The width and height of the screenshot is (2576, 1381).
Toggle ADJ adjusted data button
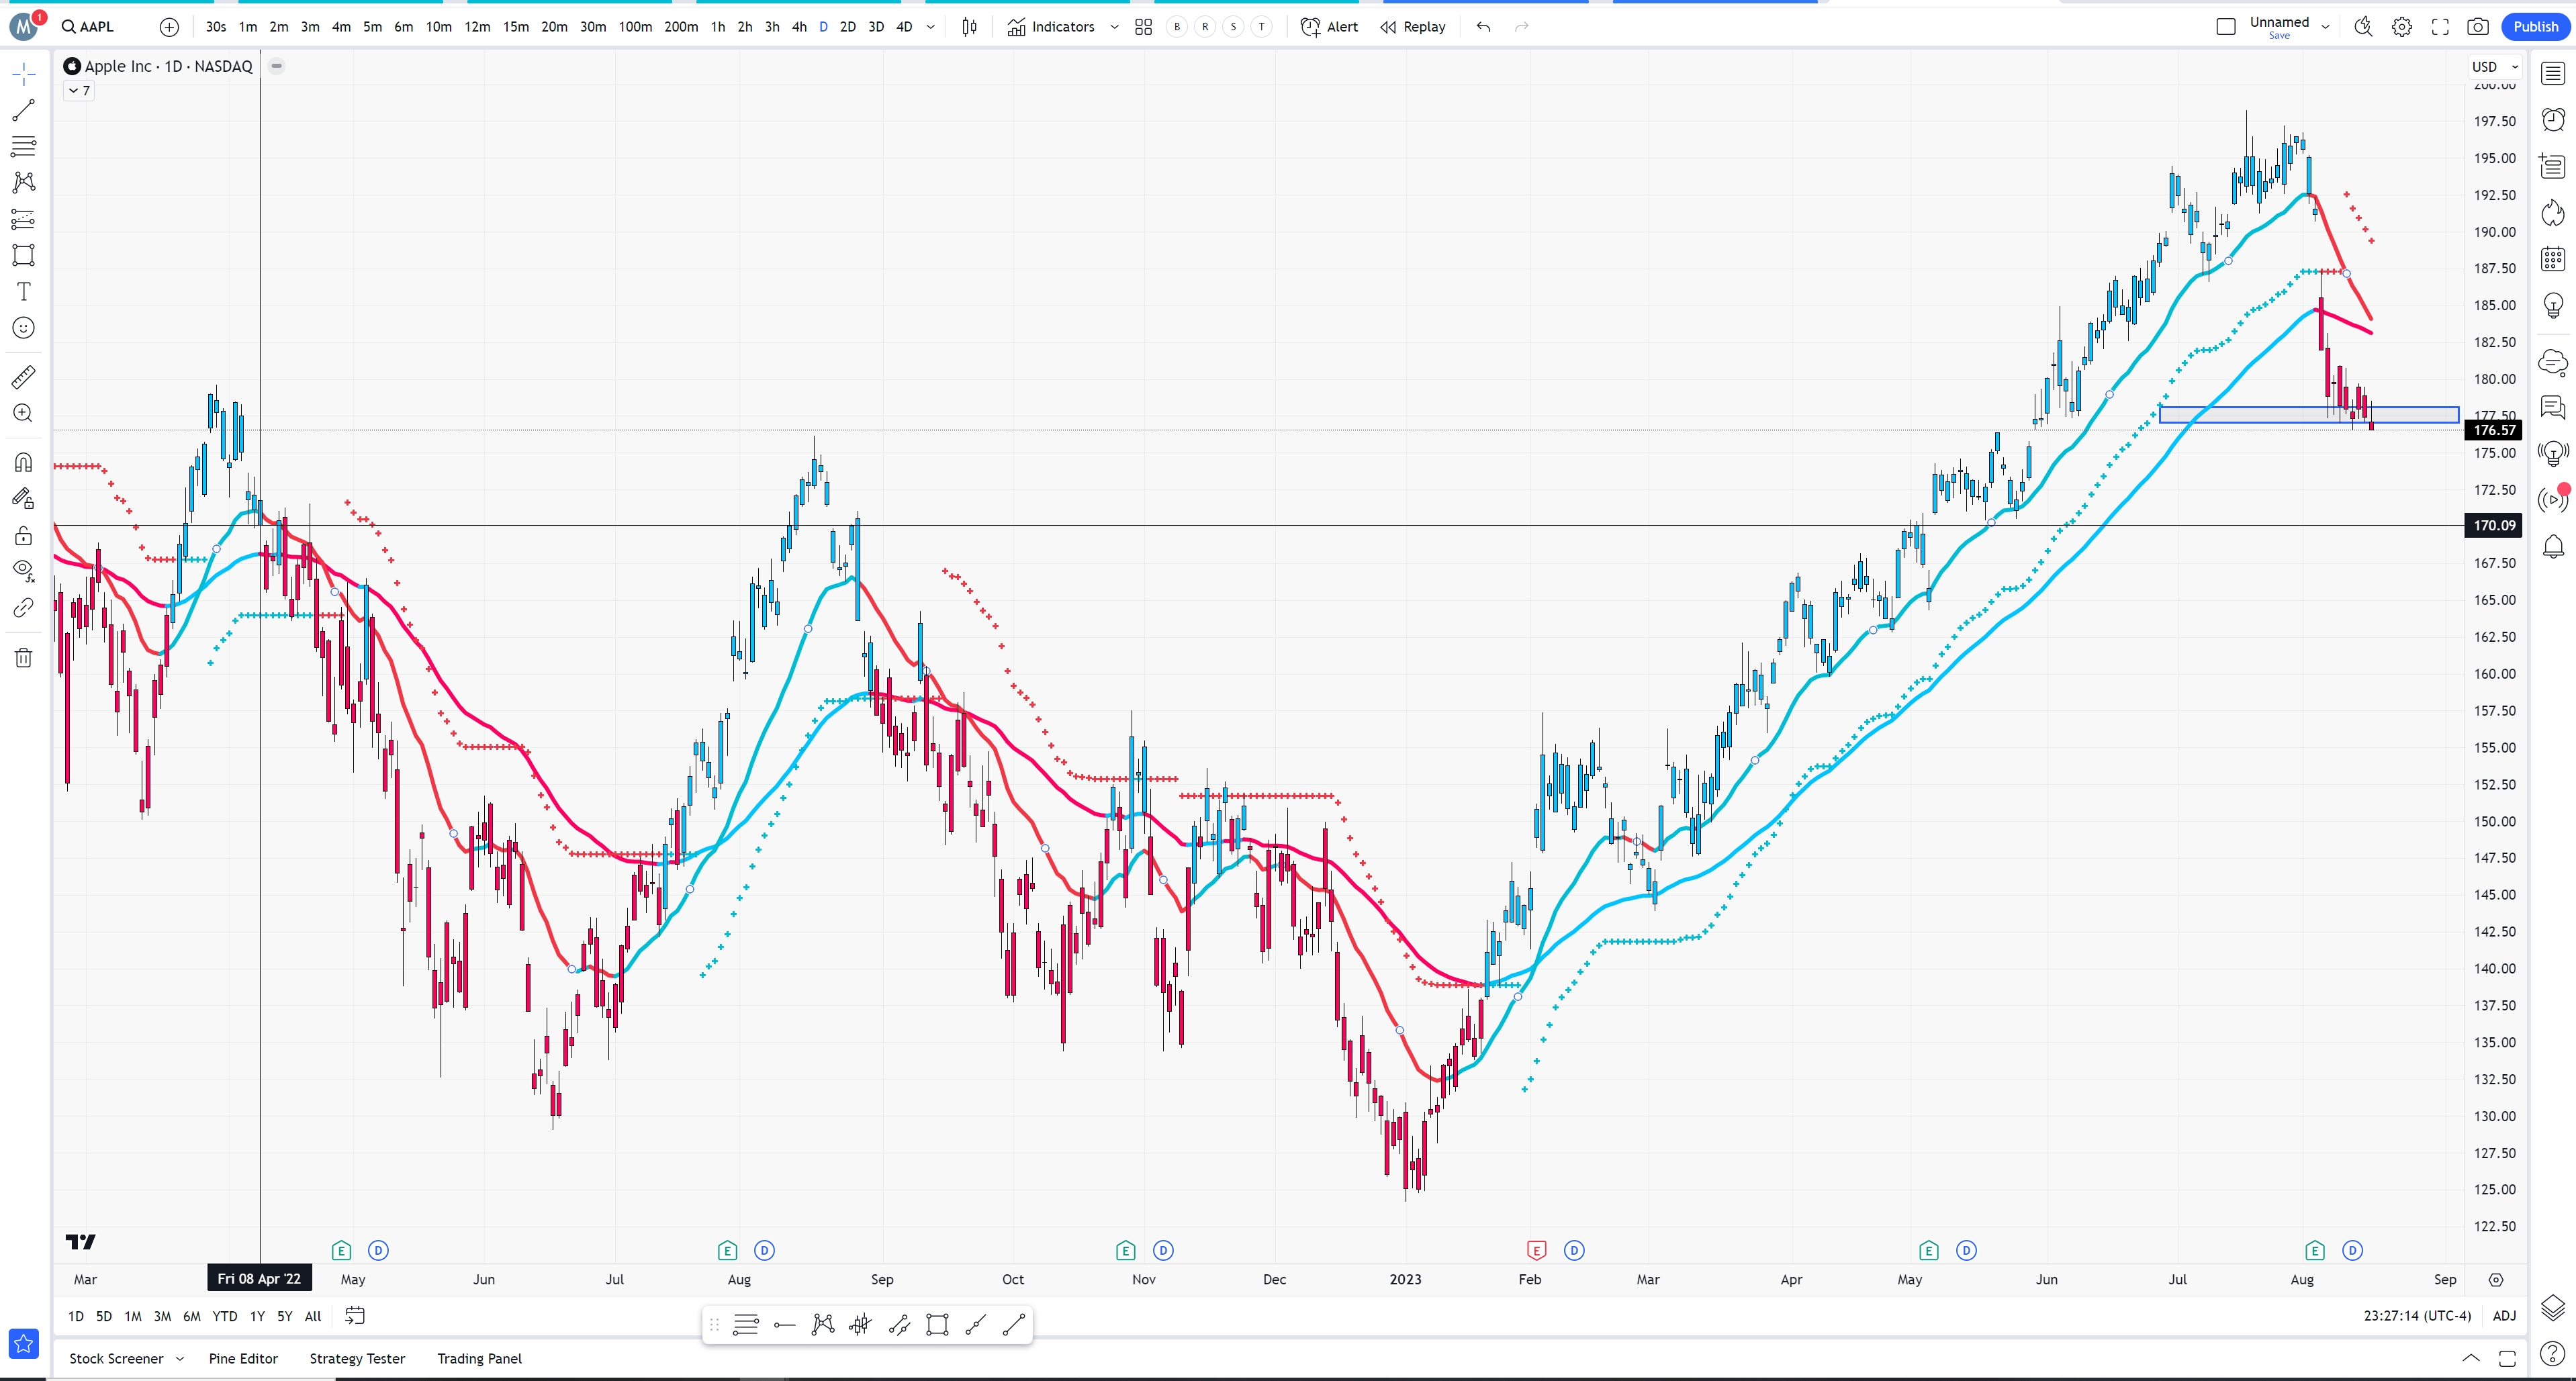tap(2504, 1315)
